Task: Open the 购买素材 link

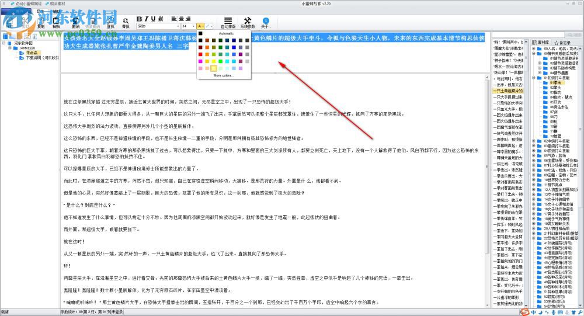Action: pyautogui.click(x=55, y=4)
